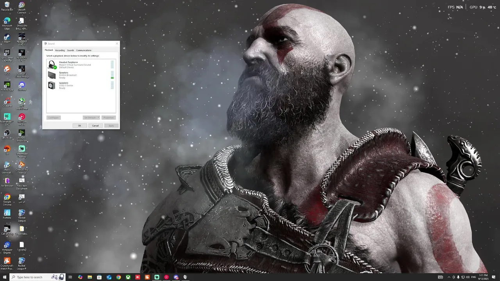Select the Fortnite desktop icon
The height and width of the screenshot is (281, 500).
pyautogui.click(x=7, y=214)
